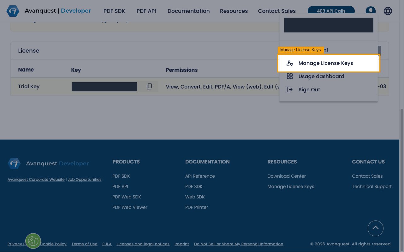The height and width of the screenshot is (252, 404).
Task: Click the footer Avanquest Developer logo
Action: coord(48,163)
